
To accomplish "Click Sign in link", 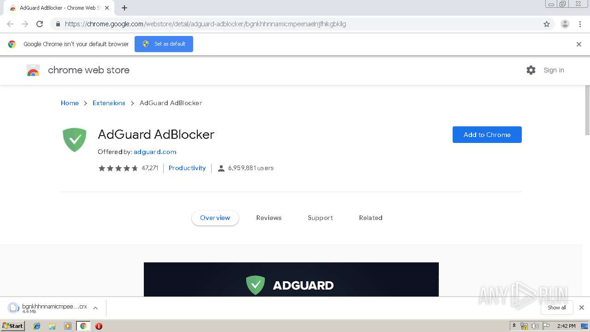I will (554, 70).
